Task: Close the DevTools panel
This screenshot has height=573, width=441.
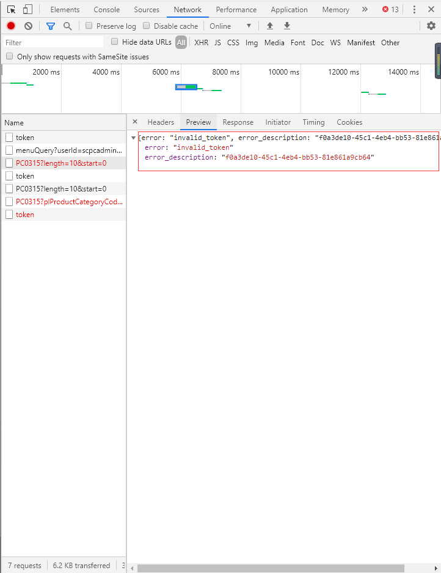Action: click(x=431, y=10)
